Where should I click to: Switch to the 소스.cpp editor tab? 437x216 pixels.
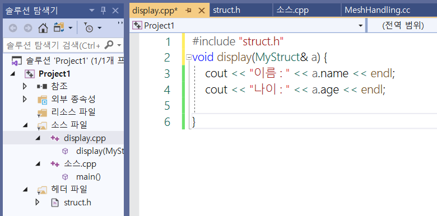pyautogui.click(x=292, y=10)
